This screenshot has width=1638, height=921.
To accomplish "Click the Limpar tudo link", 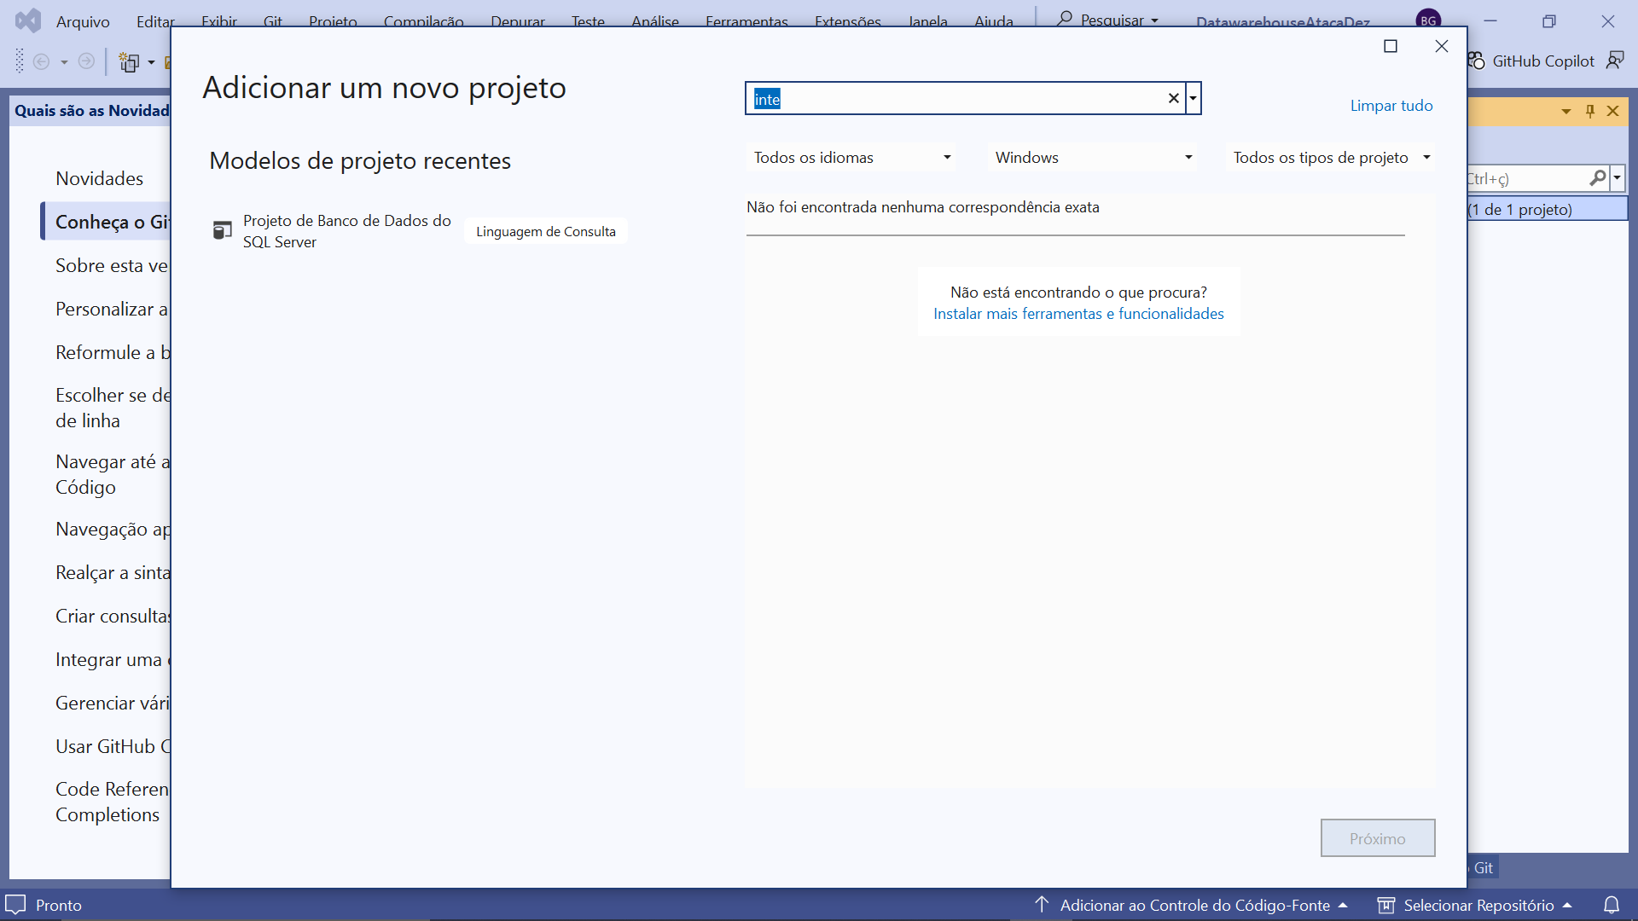I will click(1391, 106).
